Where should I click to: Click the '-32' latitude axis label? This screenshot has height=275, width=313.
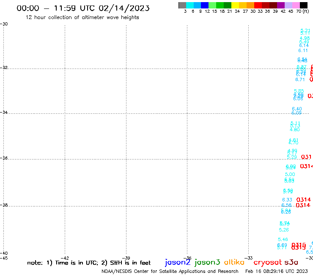coord(4,68)
